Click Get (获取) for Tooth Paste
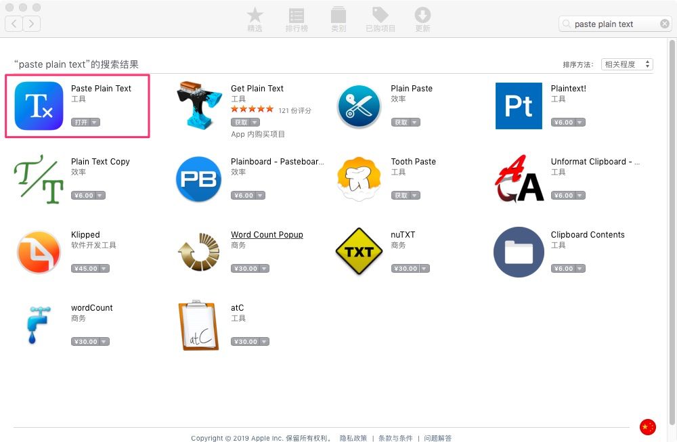The image size is (677, 442). 401,196
